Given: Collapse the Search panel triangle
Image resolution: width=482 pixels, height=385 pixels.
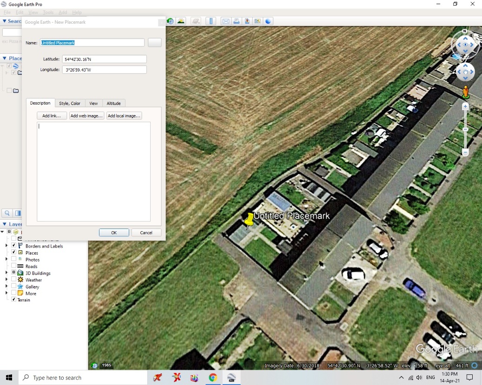Looking at the screenshot, I should (4, 21).
